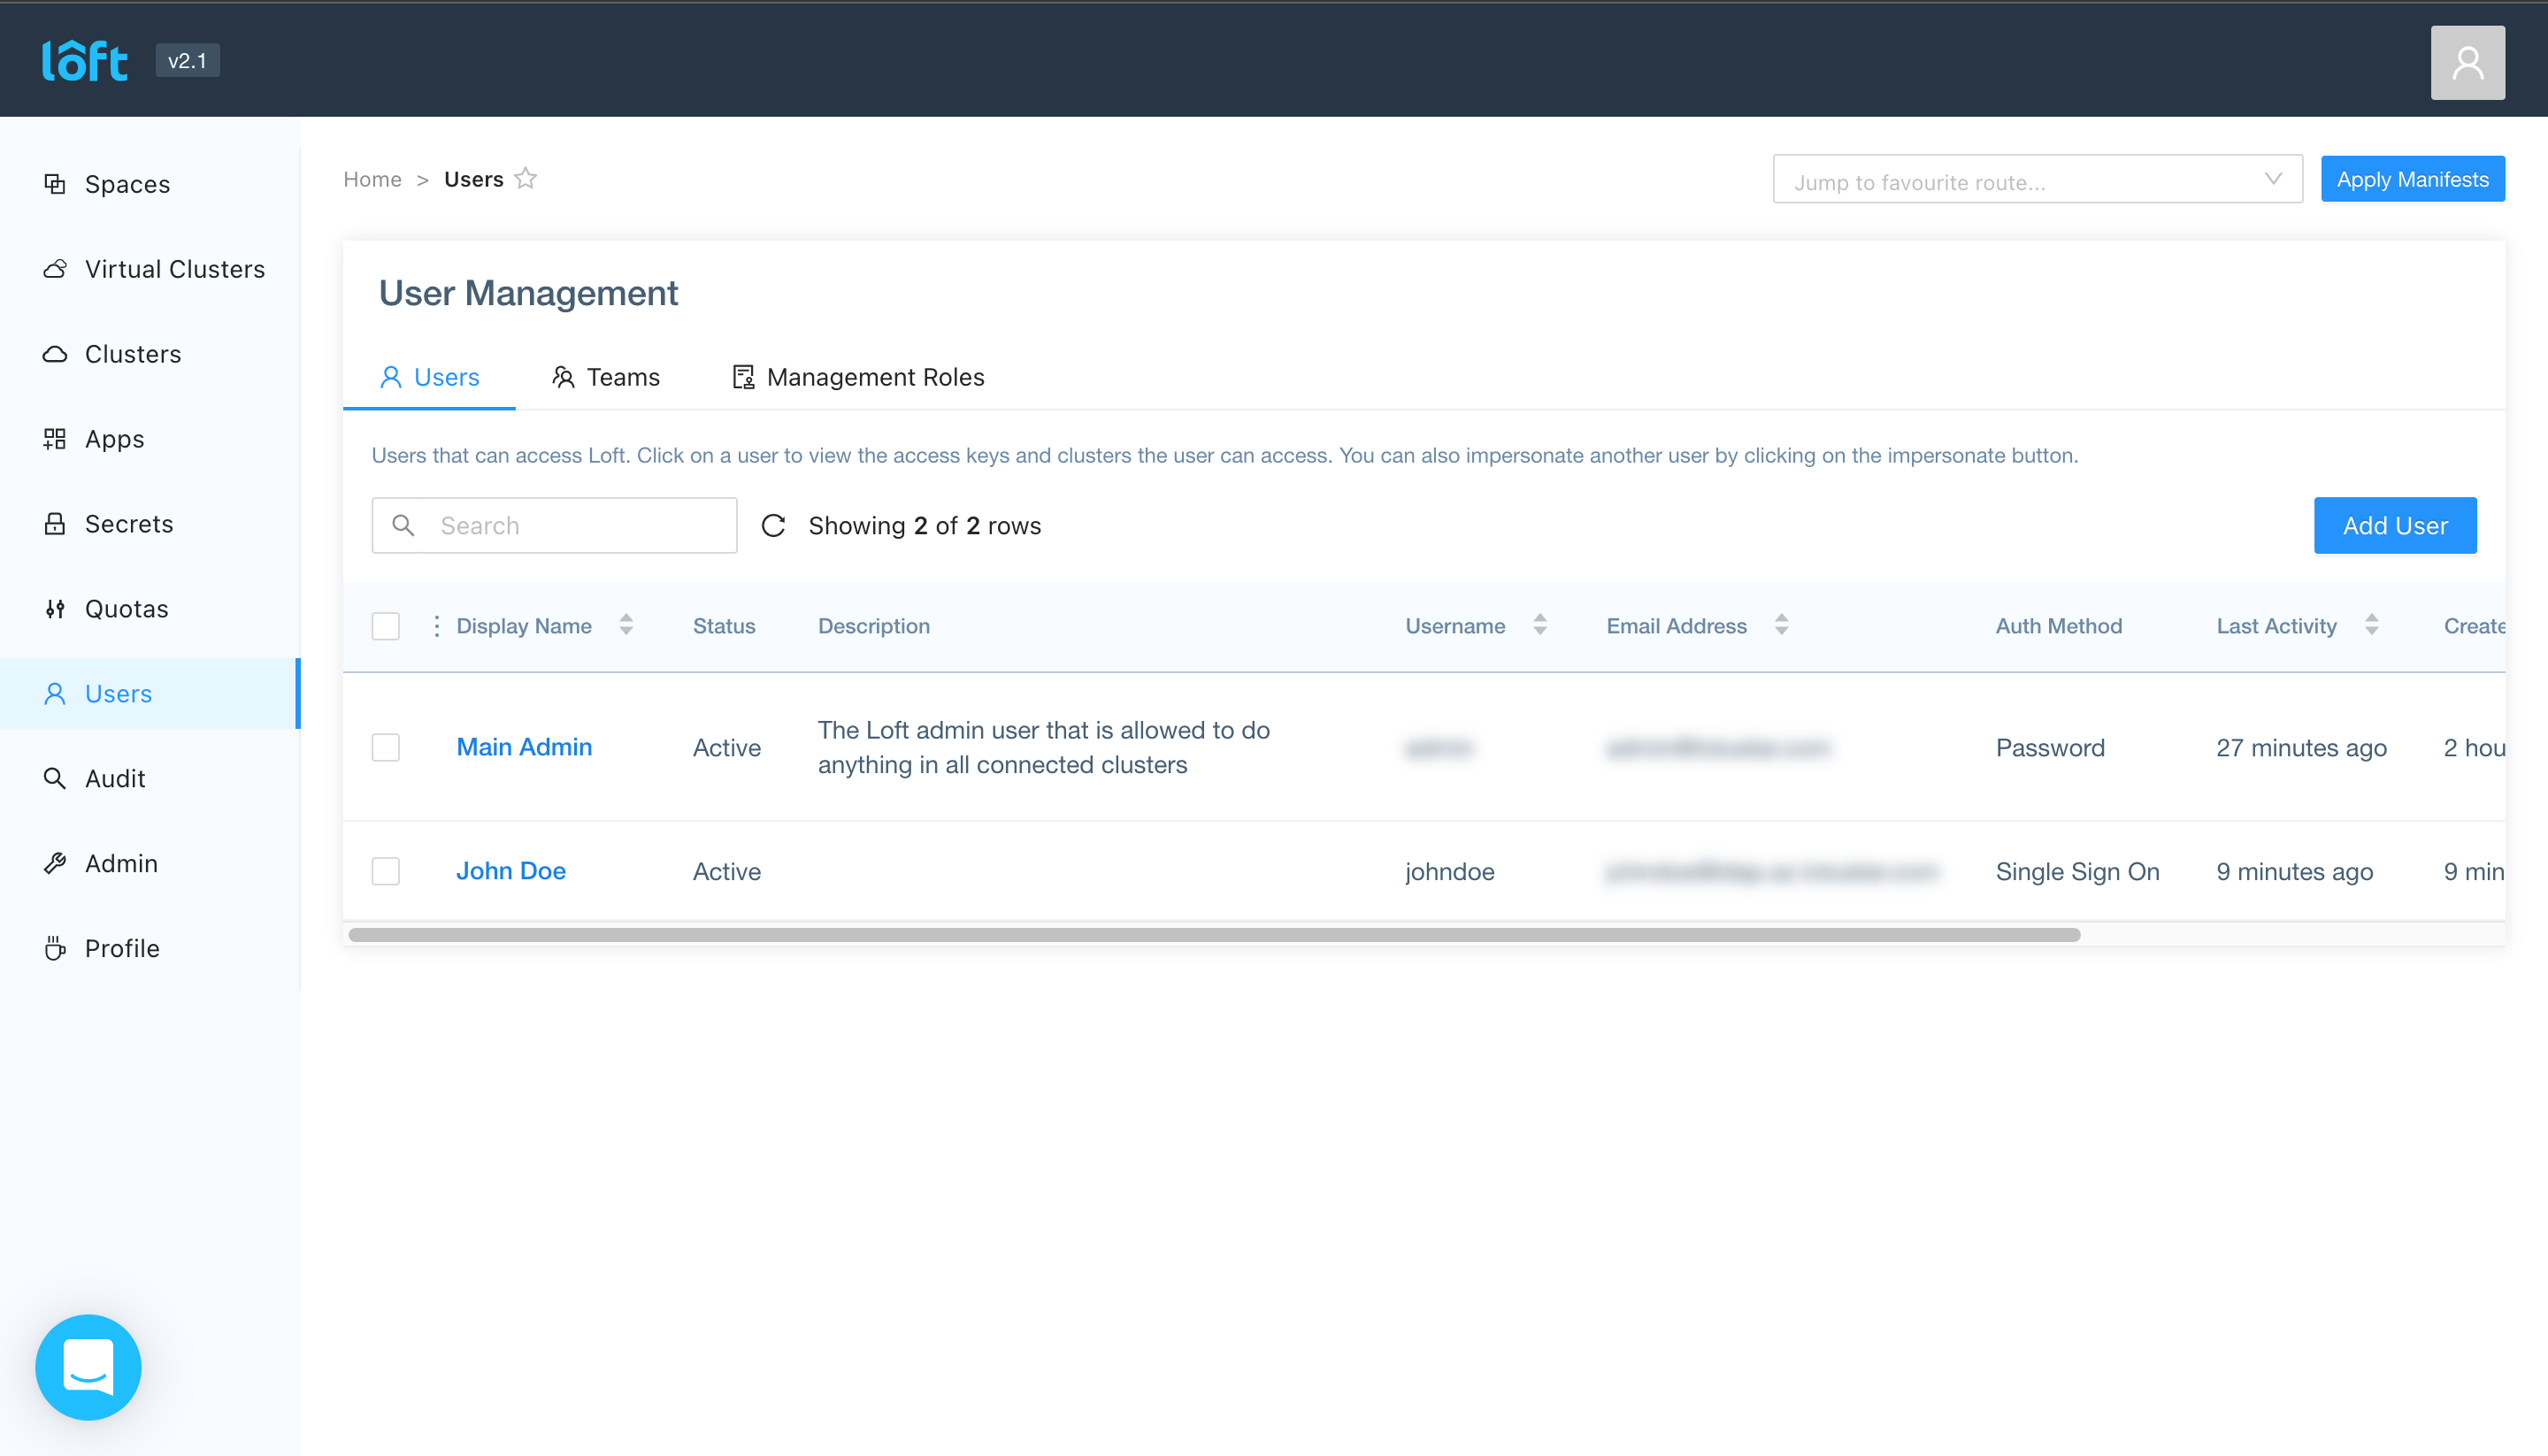Image resolution: width=2548 pixels, height=1456 pixels.
Task: Click the loft logo
Action: point(85,61)
